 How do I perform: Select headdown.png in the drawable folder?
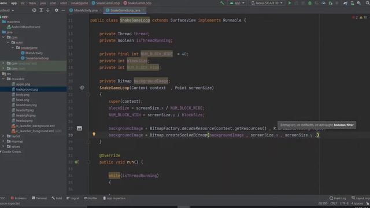(x=24, y=105)
